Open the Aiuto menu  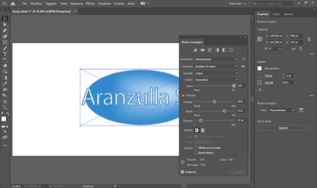(x=131, y=4)
